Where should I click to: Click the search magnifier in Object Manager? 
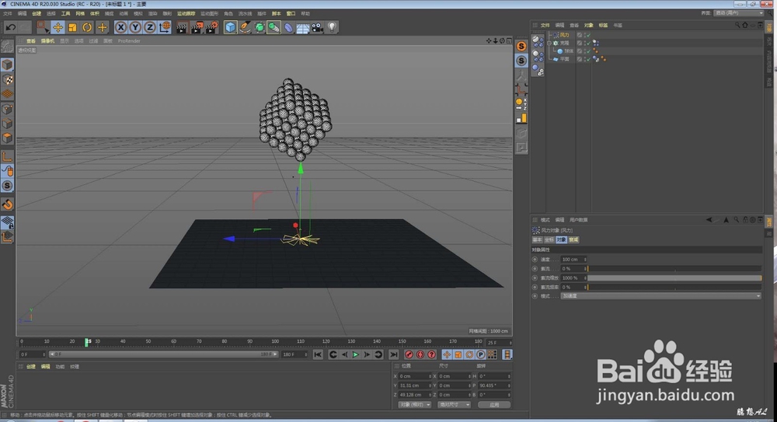(737, 26)
